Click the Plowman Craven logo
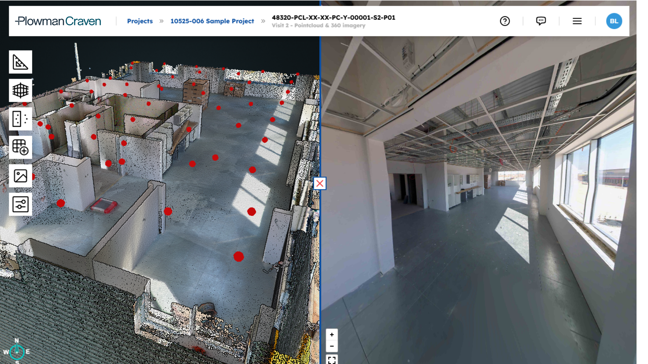 pos(58,21)
